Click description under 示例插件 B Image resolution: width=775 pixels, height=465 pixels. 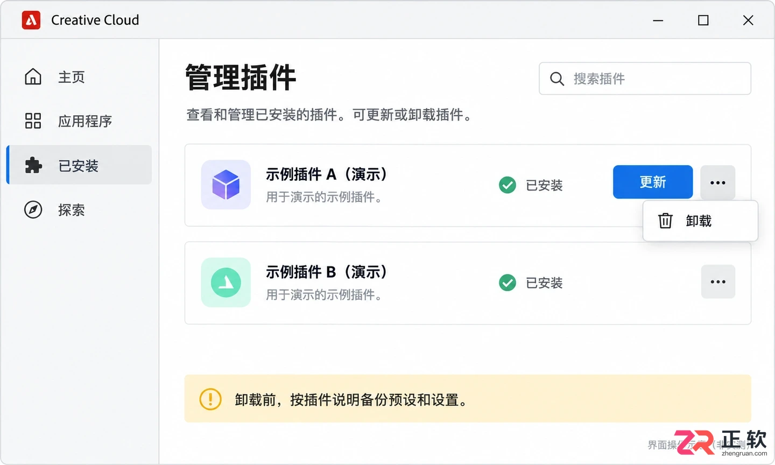tap(325, 295)
